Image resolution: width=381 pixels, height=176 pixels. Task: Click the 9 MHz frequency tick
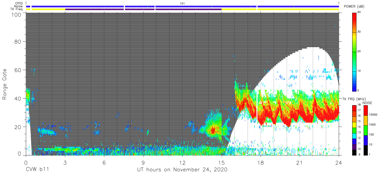pyautogui.click(x=359, y=154)
